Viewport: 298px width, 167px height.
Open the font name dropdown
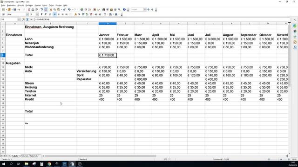pos(27,14)
